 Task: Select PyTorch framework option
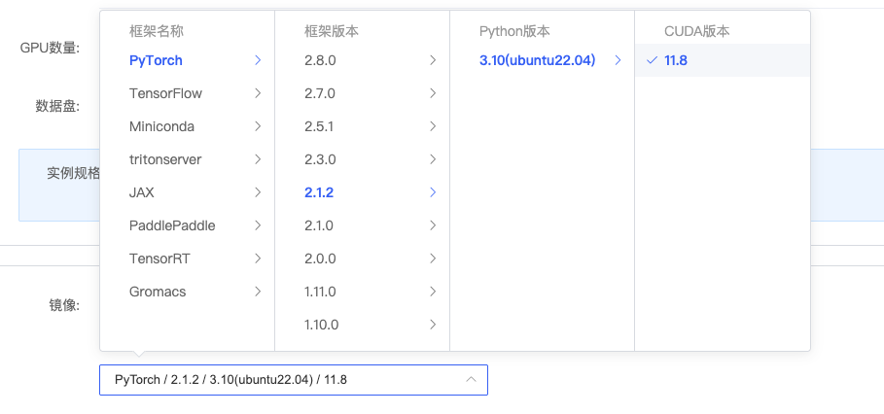point(187,60)
